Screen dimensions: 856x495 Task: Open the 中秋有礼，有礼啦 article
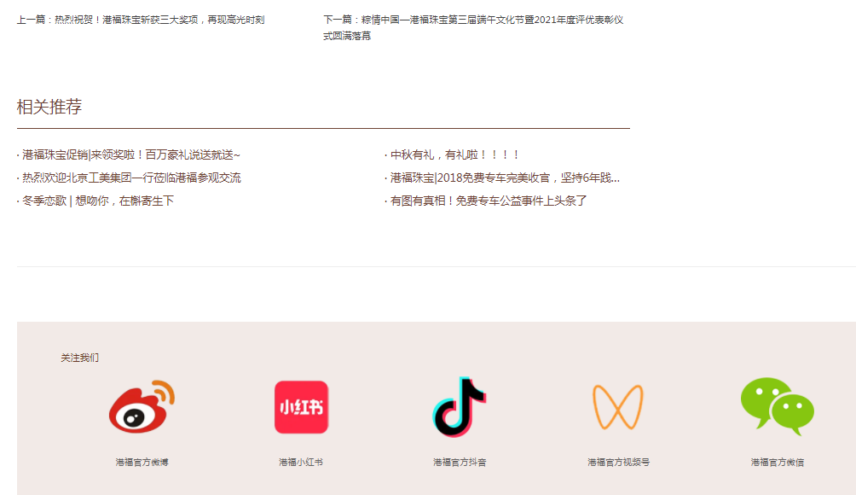pos(455,154)
